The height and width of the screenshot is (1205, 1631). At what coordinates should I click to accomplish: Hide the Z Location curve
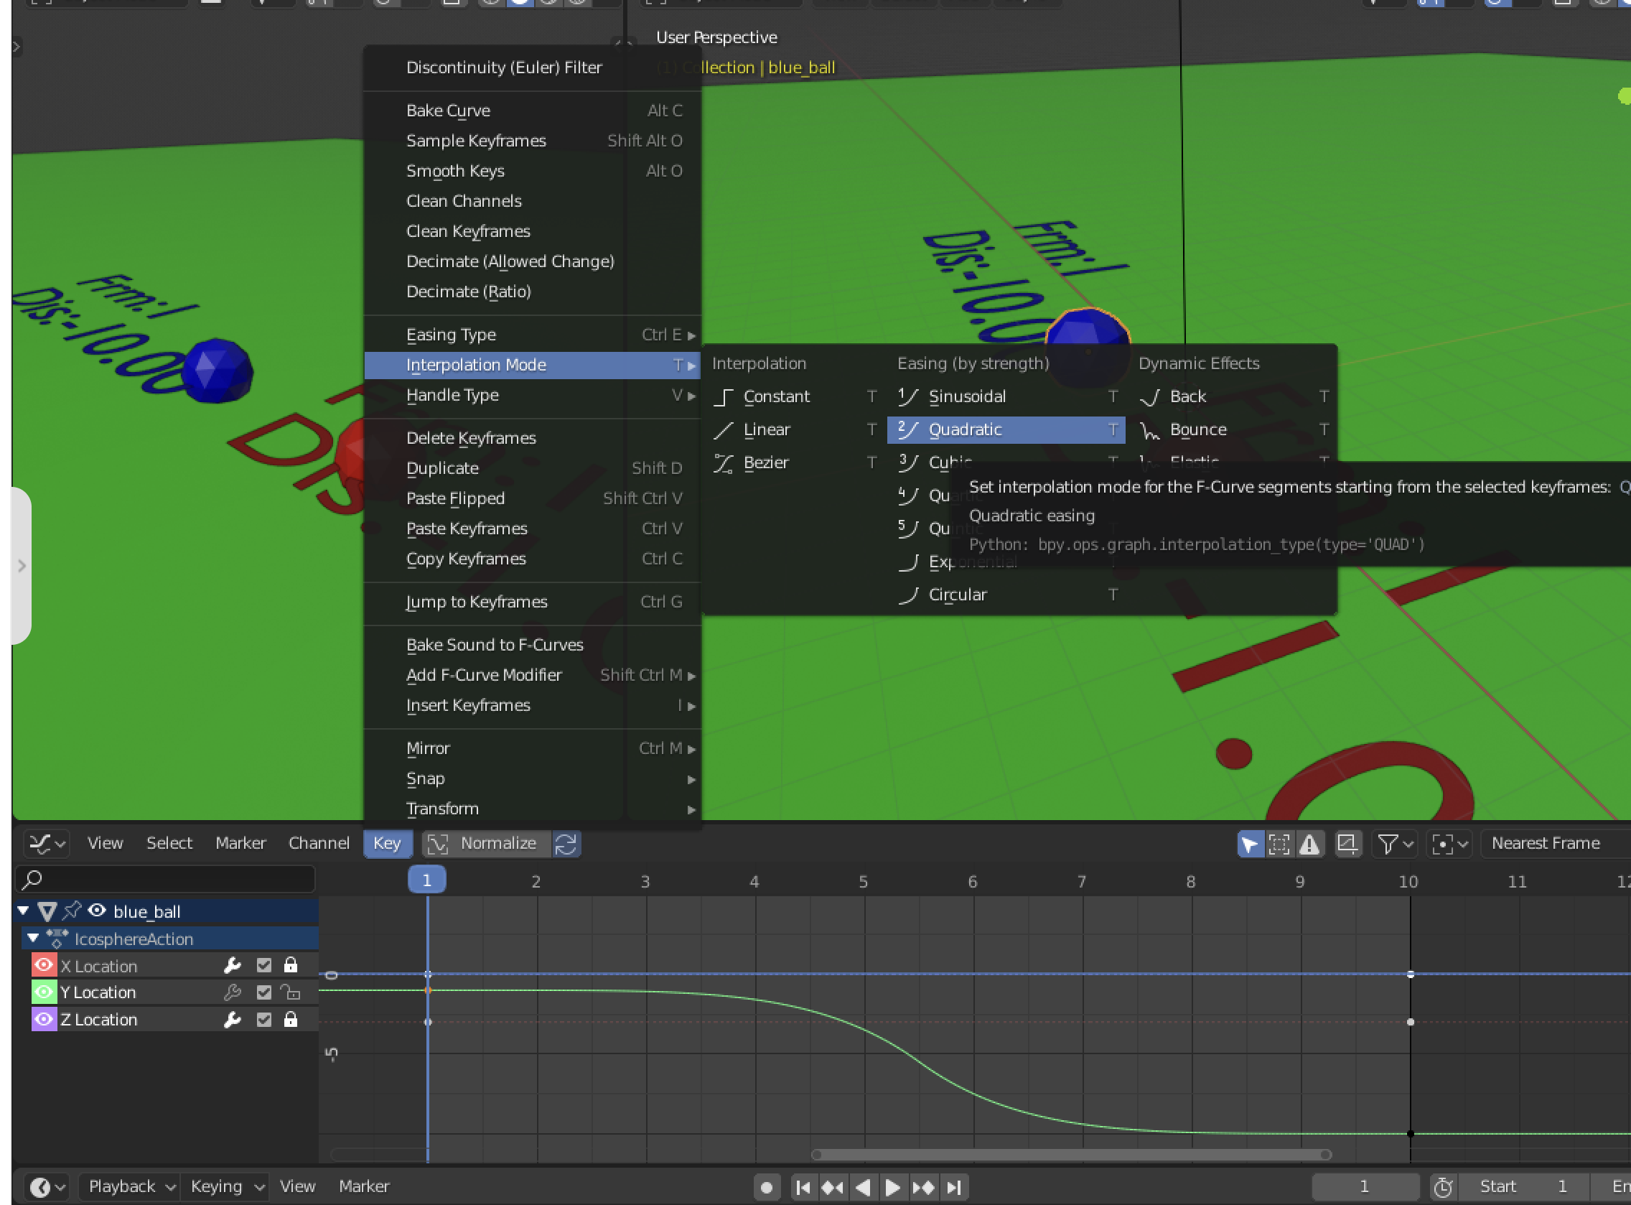44,1019
